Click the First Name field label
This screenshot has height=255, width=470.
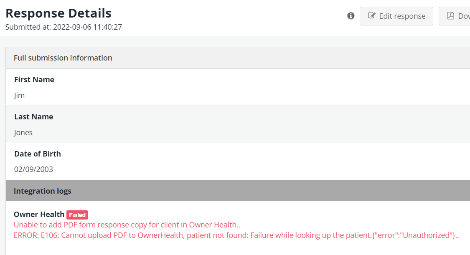point(34,80)
